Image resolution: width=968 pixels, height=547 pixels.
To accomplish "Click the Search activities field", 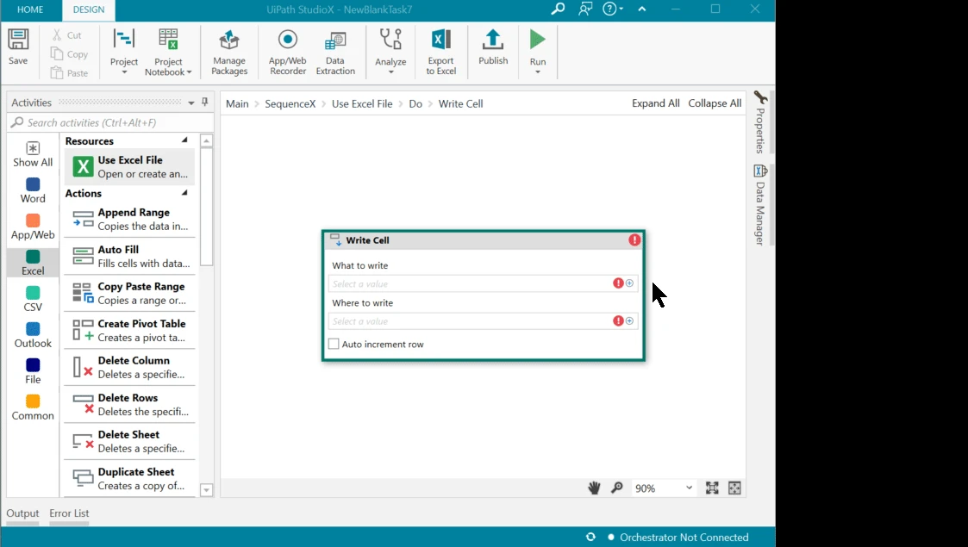I will [x=110, y=122].
